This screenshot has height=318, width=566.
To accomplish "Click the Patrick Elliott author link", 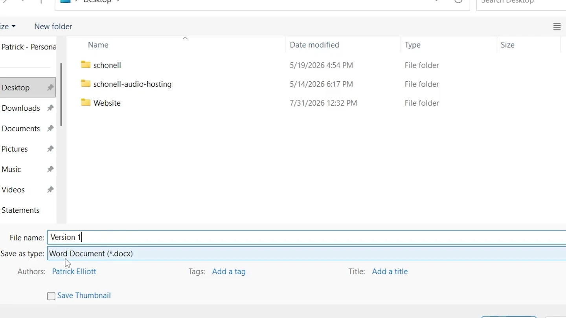I will 74,271.
